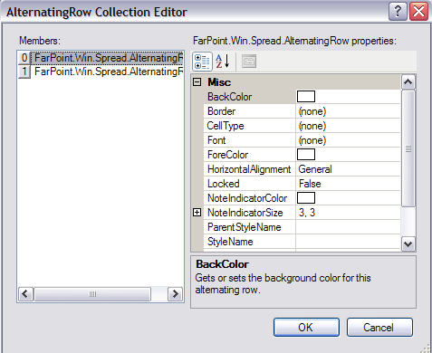Switch property grid to Categorized view
This screenshot has height=353, width=432.
[x=202, y=62]
